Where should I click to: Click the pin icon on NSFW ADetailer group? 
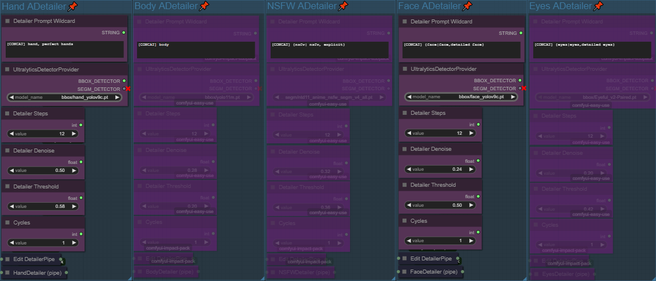pyautogui.click(x=343, y=6)
